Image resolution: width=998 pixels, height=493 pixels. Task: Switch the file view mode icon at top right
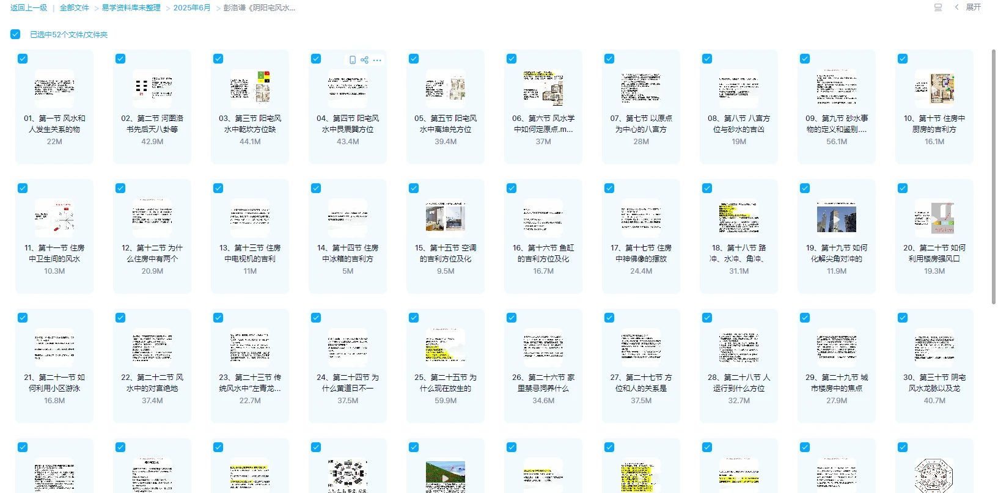938,7
